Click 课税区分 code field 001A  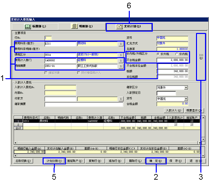60,55
